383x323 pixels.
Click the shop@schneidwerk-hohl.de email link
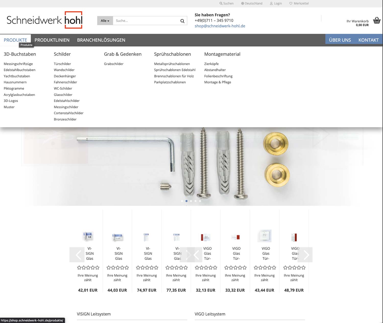220,26
